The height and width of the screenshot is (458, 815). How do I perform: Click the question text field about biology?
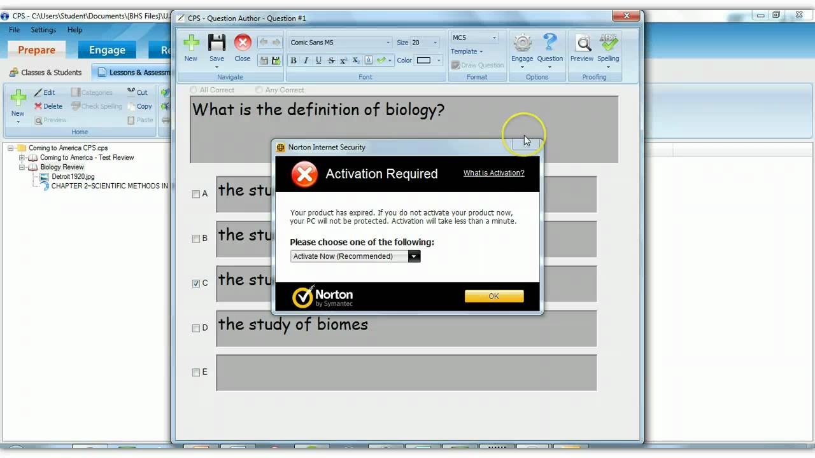pyautogui.click(x=404, y=129)
